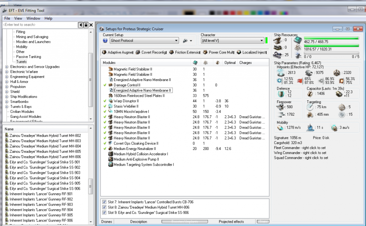Select Power Core Multiplier subsystem icon

(x=205, y=52)
